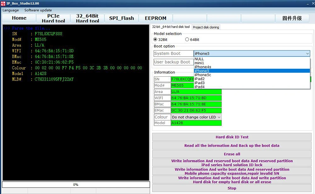This screenshot has width=315, height=194.
Task: Click the Area field showing LL/A
Action: click(x=196, y=92)
